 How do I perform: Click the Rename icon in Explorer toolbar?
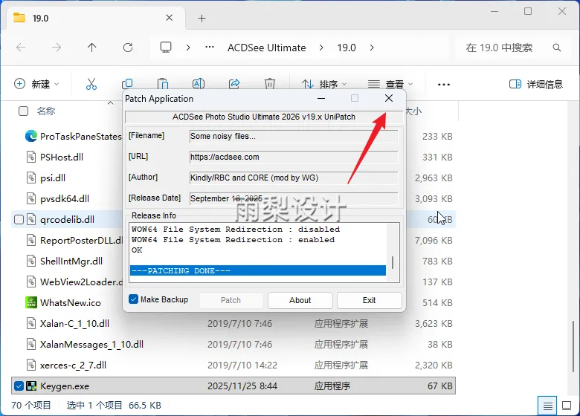(199, 84)
